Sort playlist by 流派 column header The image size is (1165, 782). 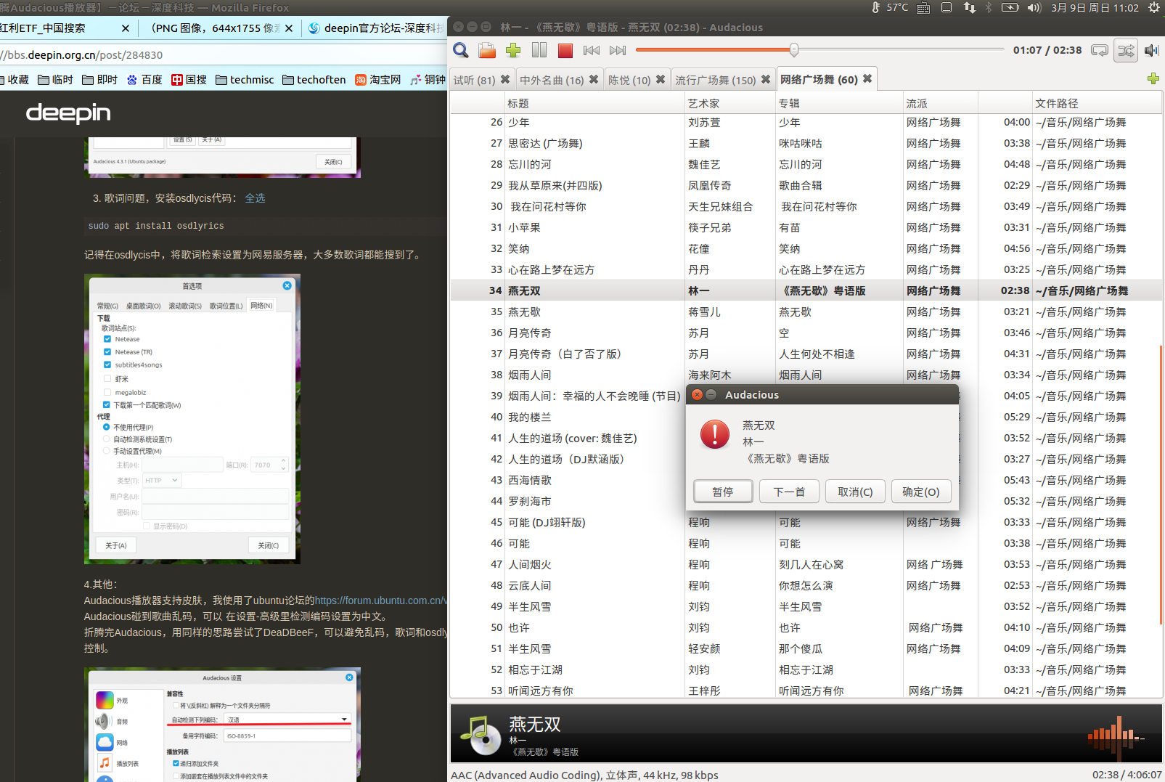coord(941,103)
